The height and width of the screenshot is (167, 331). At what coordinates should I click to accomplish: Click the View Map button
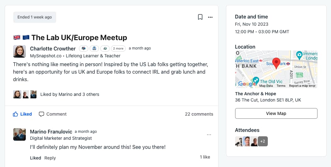click(276, 113)
